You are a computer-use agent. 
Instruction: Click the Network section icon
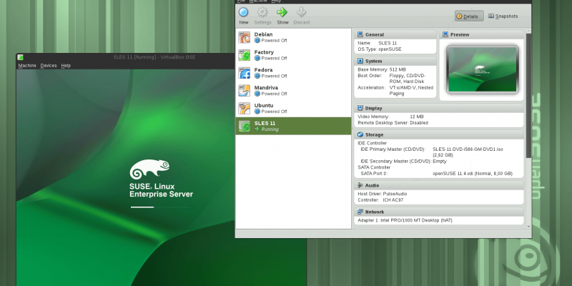(360, 212)
